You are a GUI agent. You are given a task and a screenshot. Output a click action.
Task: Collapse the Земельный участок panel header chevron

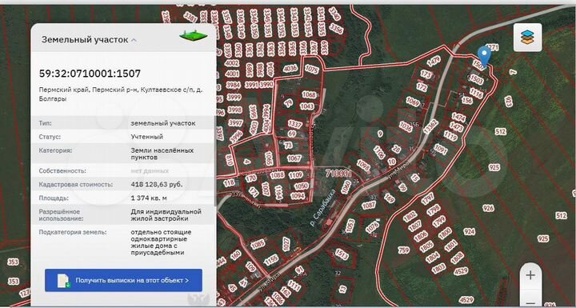[x=134, y=40]
